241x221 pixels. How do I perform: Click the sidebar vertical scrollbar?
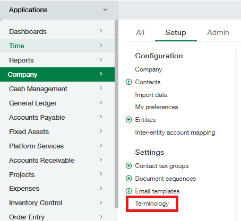click(x=116, y=113)
